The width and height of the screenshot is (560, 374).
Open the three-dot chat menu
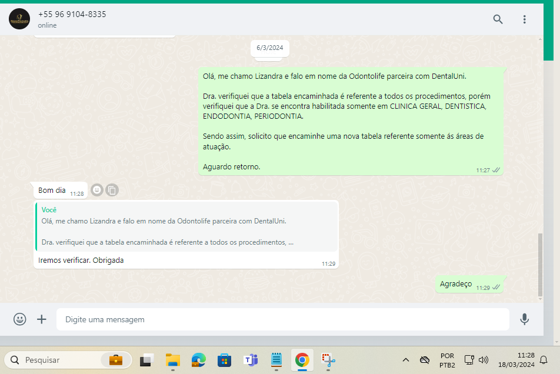coord(524,19)
